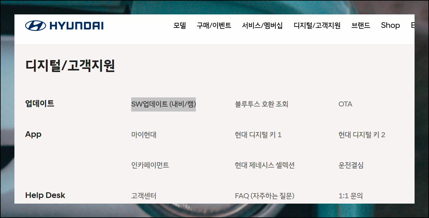Screen dimensions: 429x218
Task: Click the App category heading
Action: click(x=33, y=134)
